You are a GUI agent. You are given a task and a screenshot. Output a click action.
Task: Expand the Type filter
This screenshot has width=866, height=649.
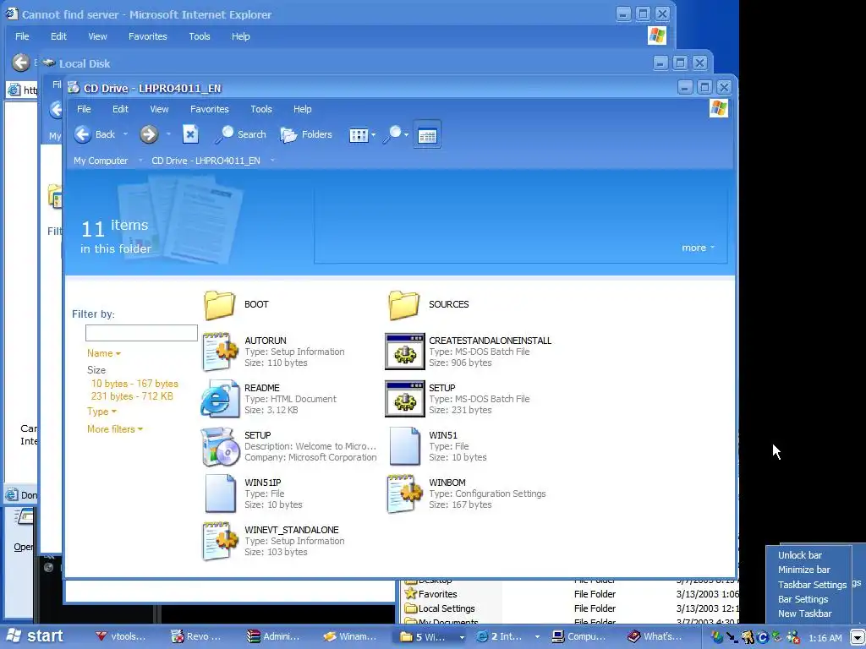pyautogui.click(x=101, y=412)
